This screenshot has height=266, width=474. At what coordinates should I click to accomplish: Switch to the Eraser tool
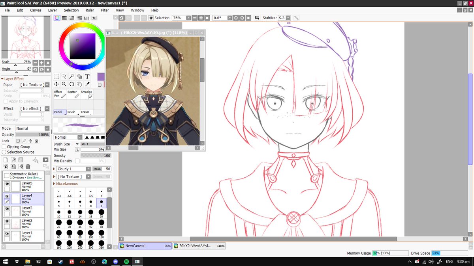pos(85,112)
